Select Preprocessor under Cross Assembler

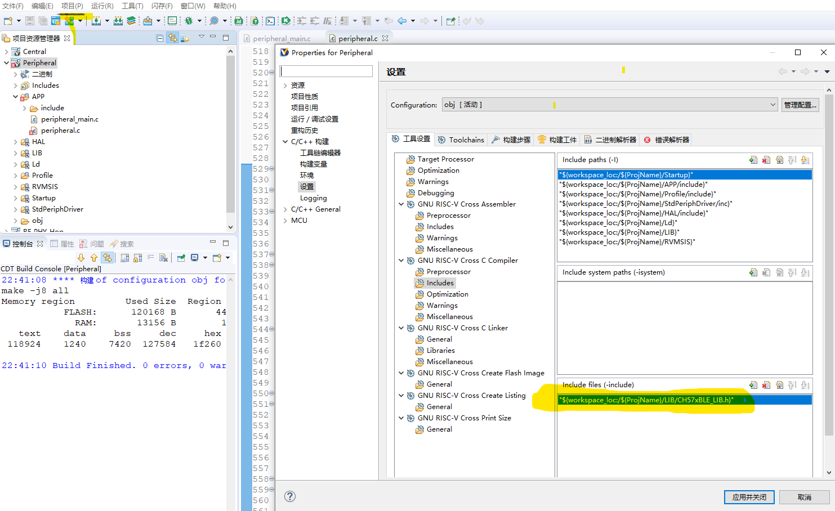point(449,216)
